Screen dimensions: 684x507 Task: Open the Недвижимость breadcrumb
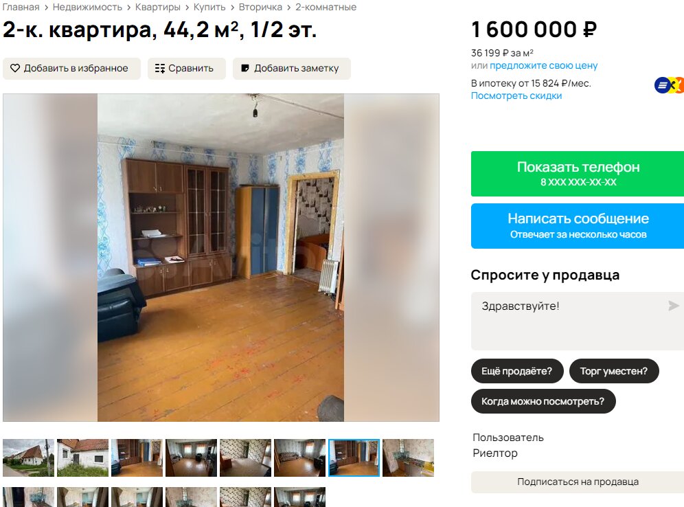pyautogui.click(x=87, y=7)
